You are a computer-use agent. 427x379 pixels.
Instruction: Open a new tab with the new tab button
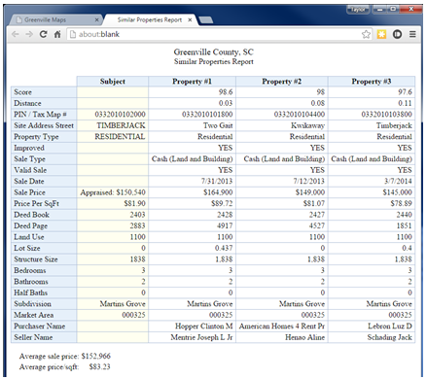[206, 20]
